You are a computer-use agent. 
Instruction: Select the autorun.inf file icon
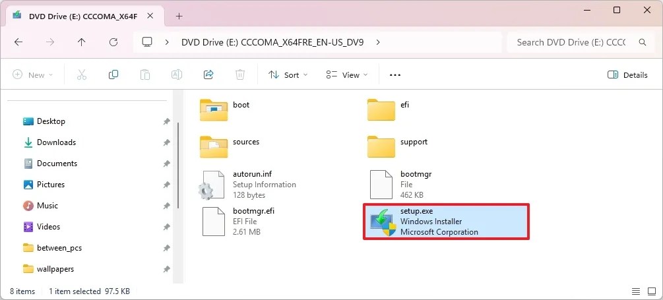click(212, 185)
